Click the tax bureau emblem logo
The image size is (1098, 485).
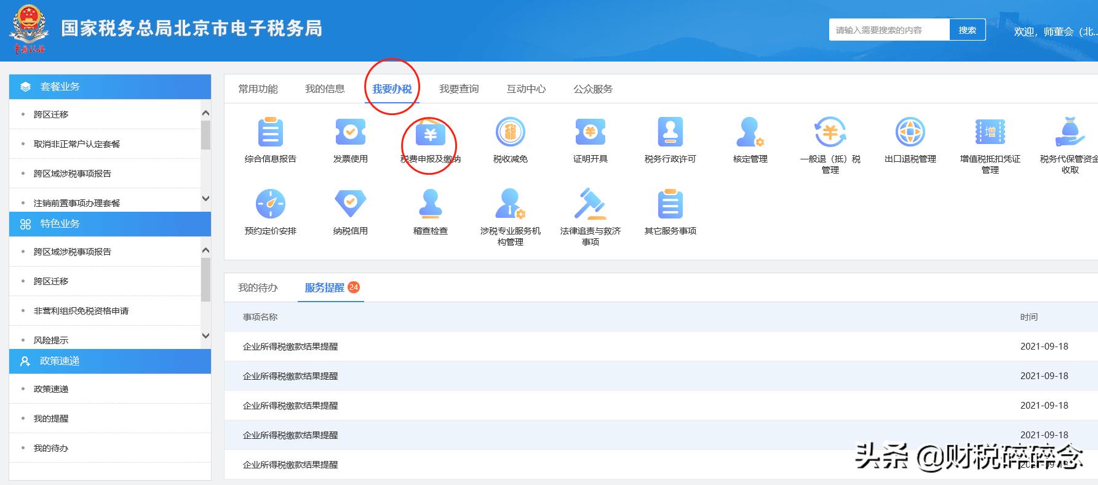(28, 29)
